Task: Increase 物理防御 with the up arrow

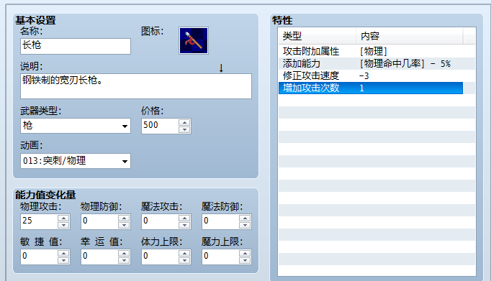Action: coord(124,218)
